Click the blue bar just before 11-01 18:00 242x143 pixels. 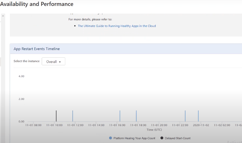pyautogui.click(x=136, y=116)
